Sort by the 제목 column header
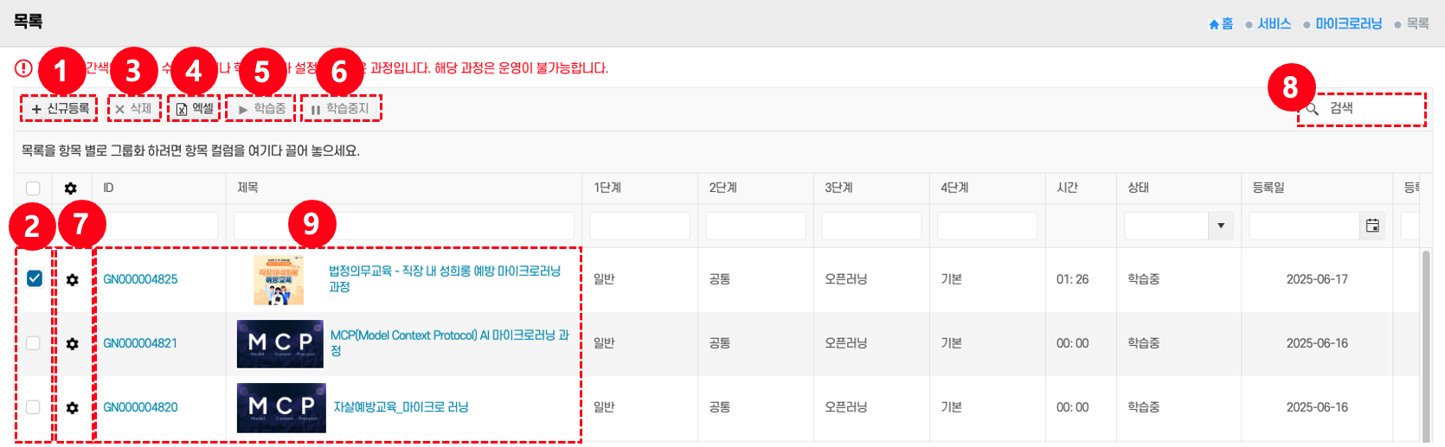This screenshot has width=1445, height=447. click(x=248, y=188)
